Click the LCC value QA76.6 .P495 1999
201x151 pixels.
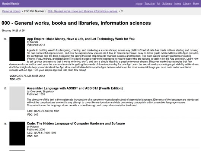pyautogui.click(x=45, y=133)
